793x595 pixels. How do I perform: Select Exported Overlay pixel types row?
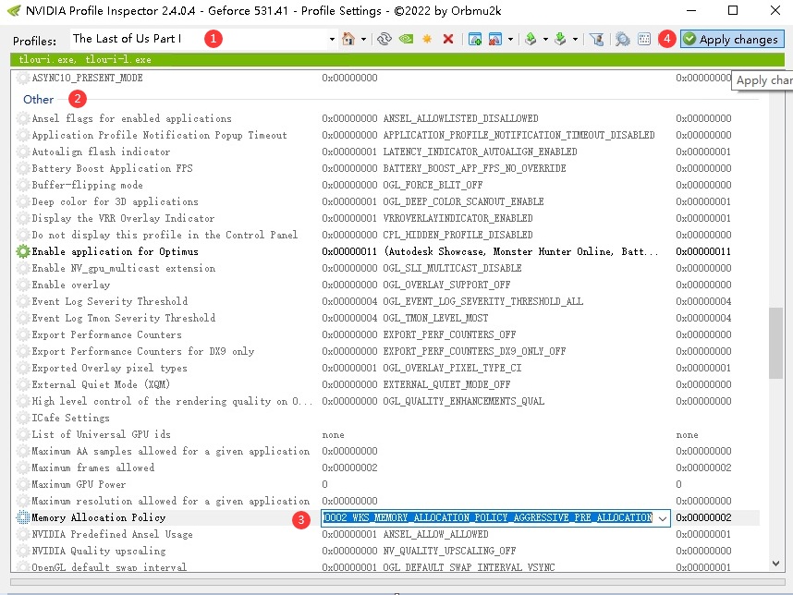coord(387,368)
